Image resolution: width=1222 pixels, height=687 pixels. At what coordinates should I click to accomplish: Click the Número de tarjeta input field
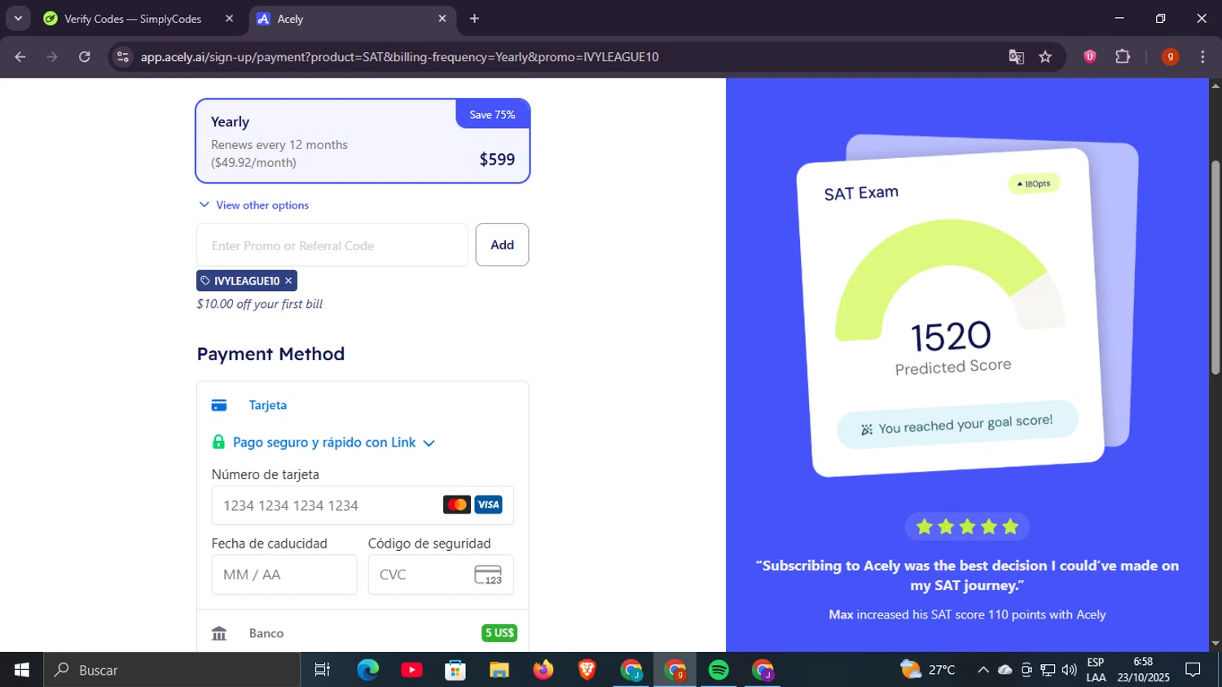(x=363, y=505)
